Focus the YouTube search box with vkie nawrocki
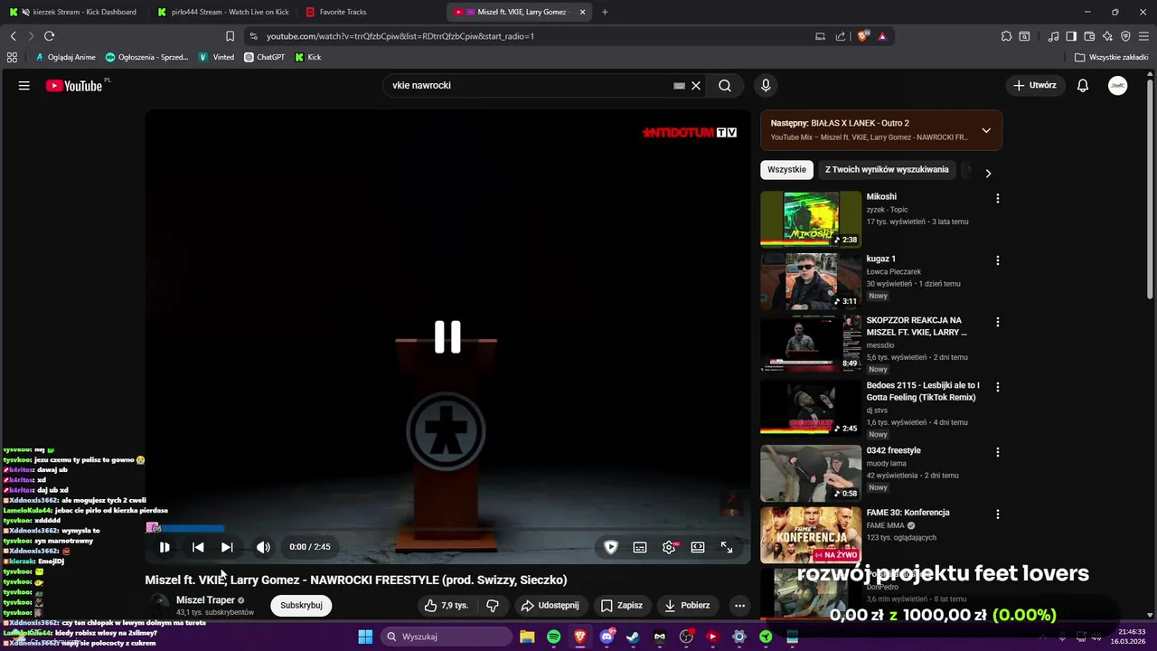1157x651 pixels. [524, 85]
